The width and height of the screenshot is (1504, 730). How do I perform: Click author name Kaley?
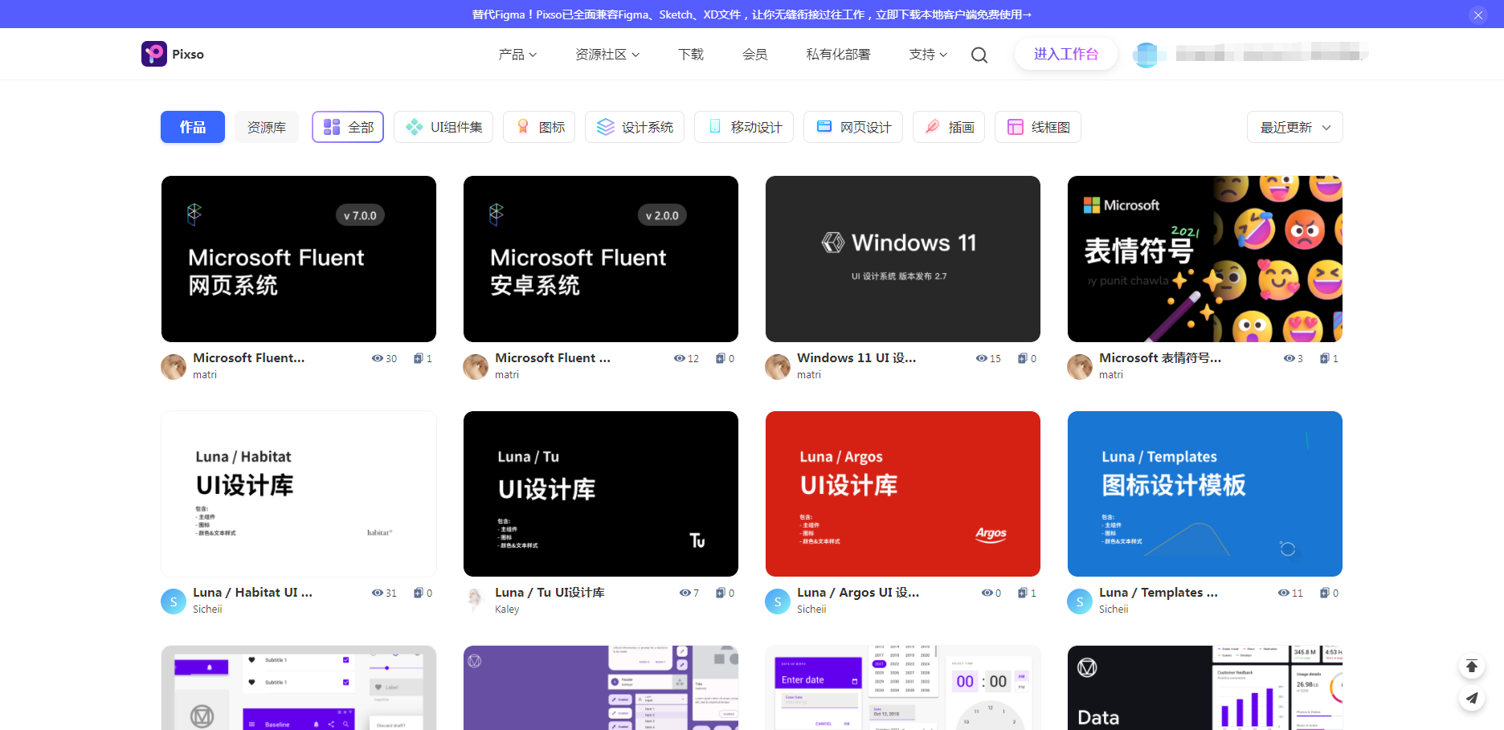(507, 610)
